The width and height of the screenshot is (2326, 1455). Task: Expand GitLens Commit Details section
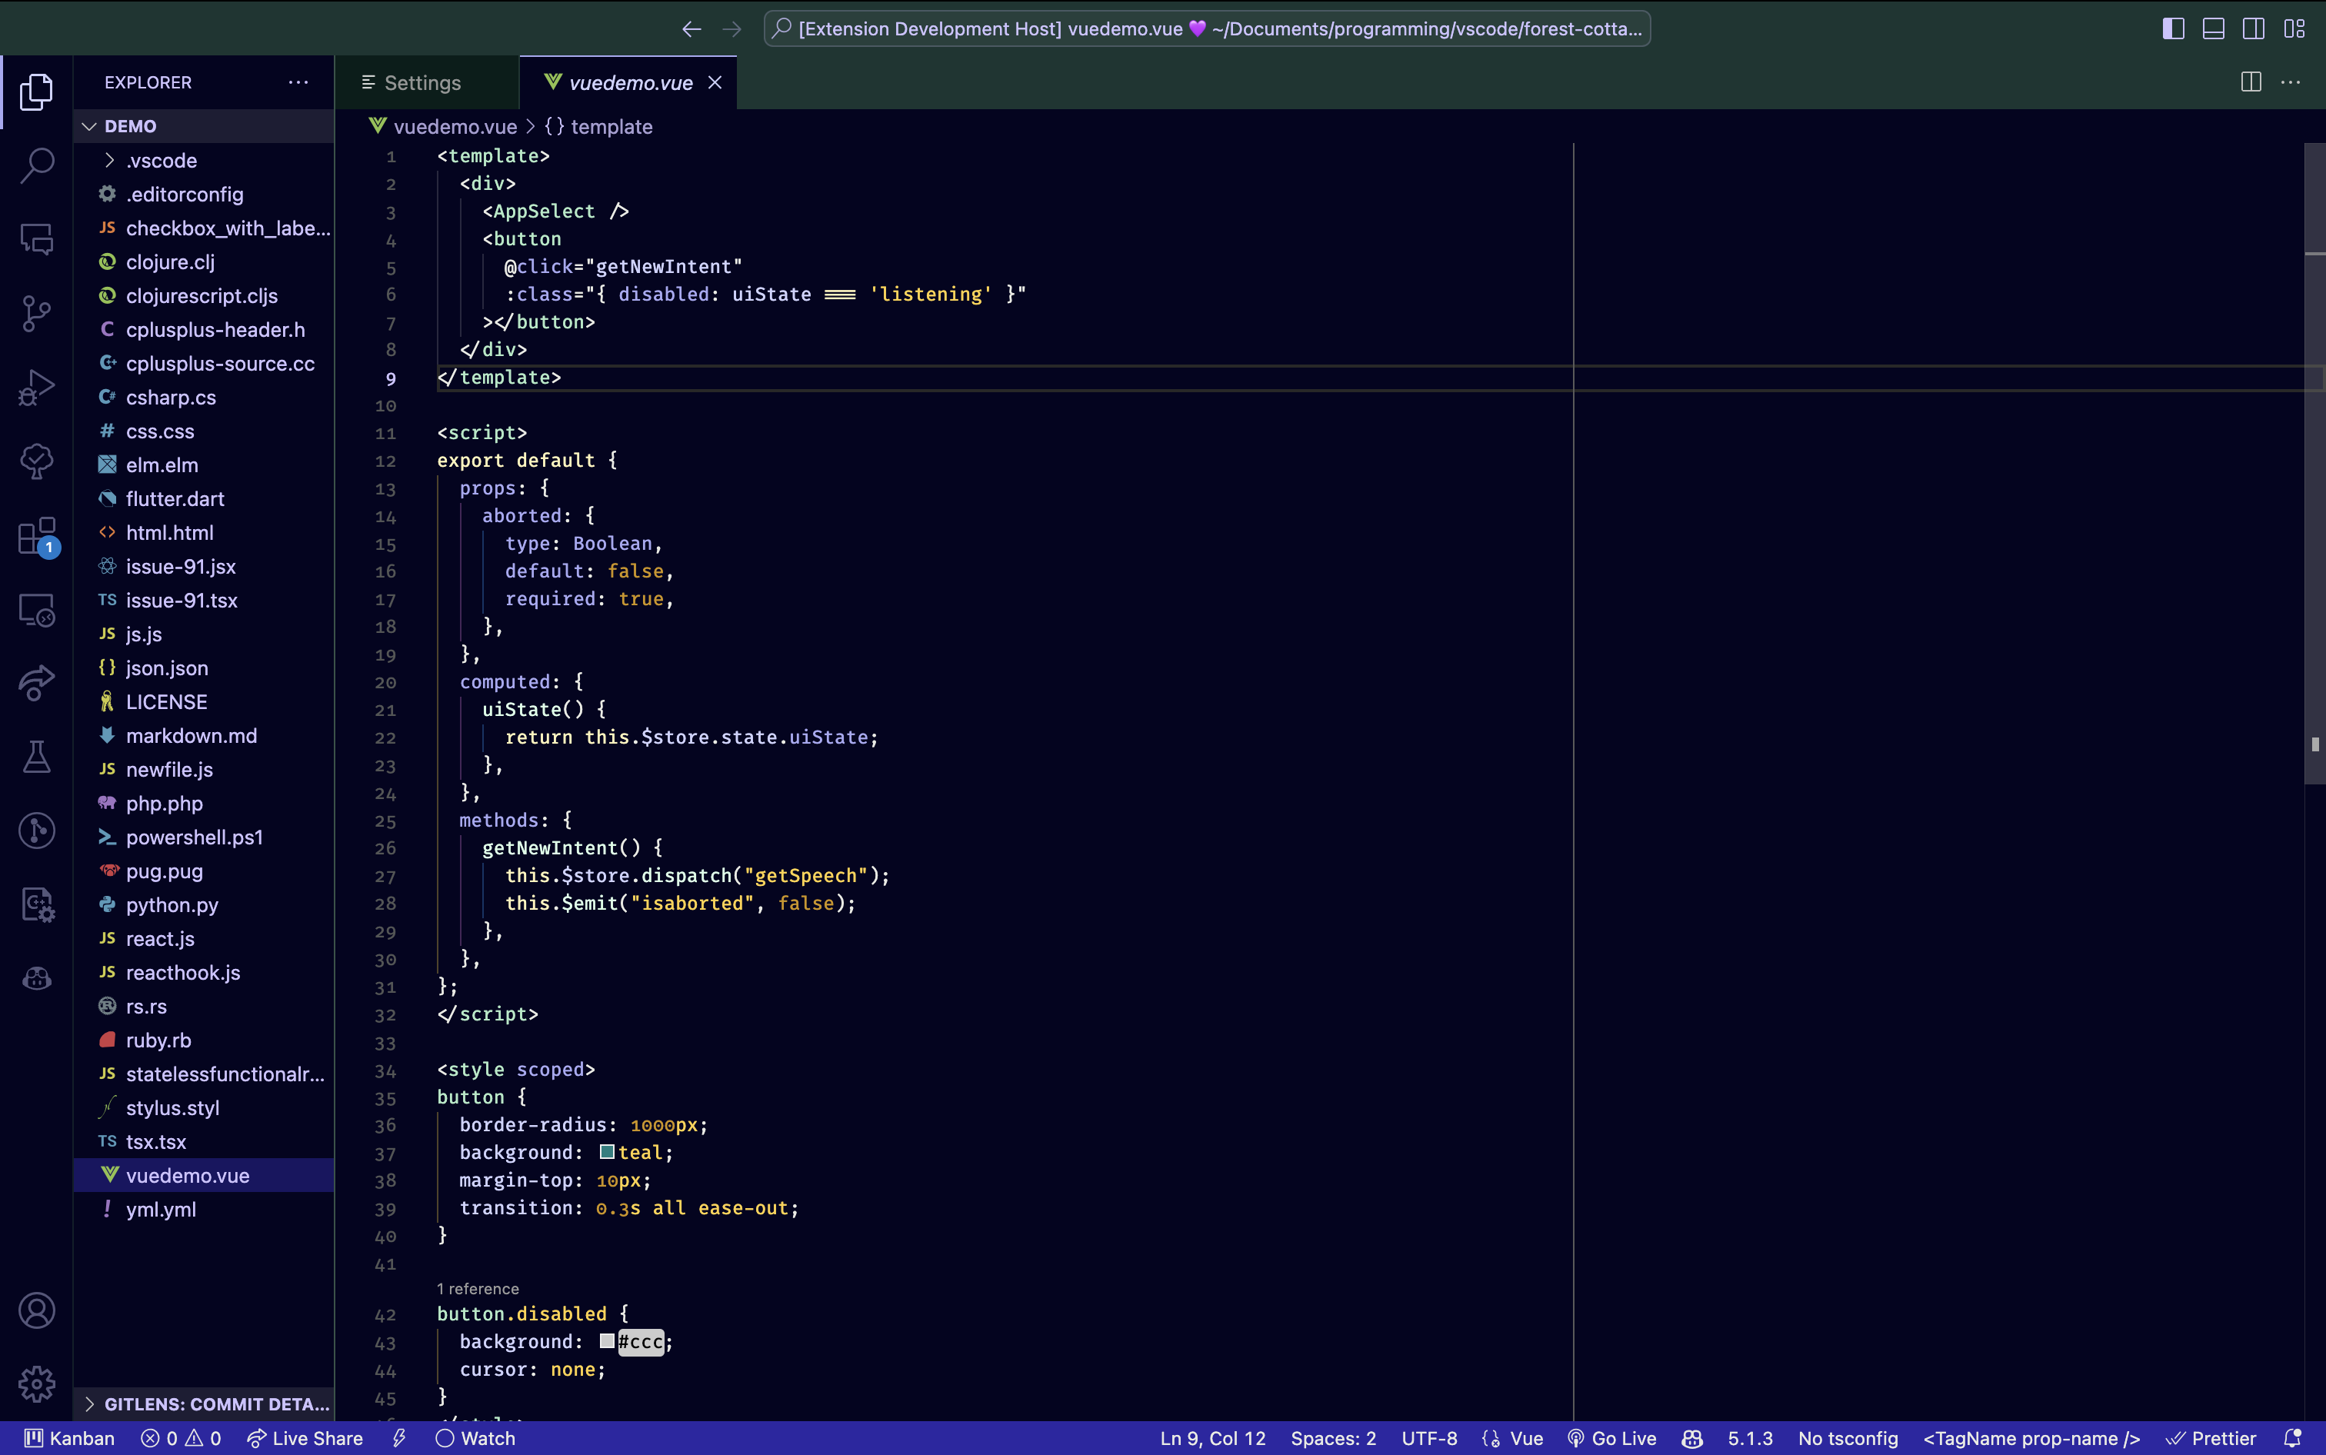point(207,1404)
